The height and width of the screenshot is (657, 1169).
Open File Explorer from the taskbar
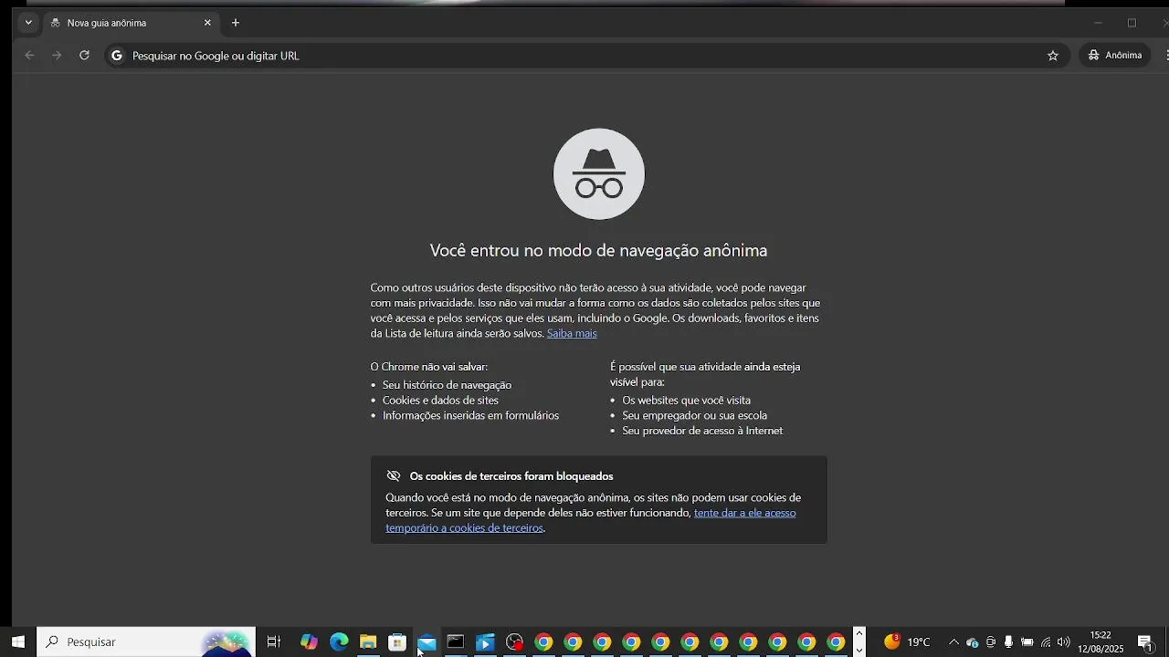click(368, 642)
